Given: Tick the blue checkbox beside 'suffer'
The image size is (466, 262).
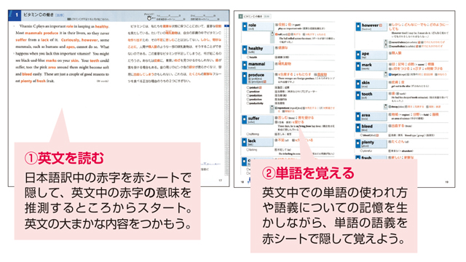Looking at the screenshot, I should click(245, 119).
